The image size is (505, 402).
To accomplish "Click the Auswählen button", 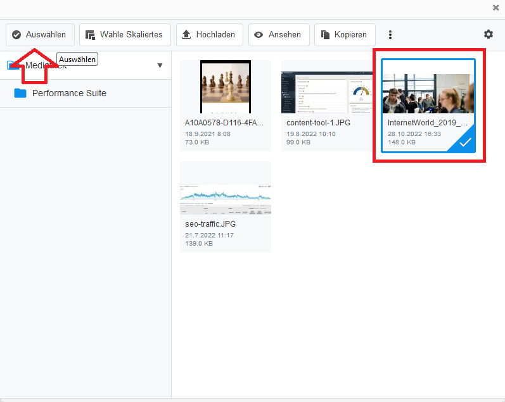I will 40,35.
